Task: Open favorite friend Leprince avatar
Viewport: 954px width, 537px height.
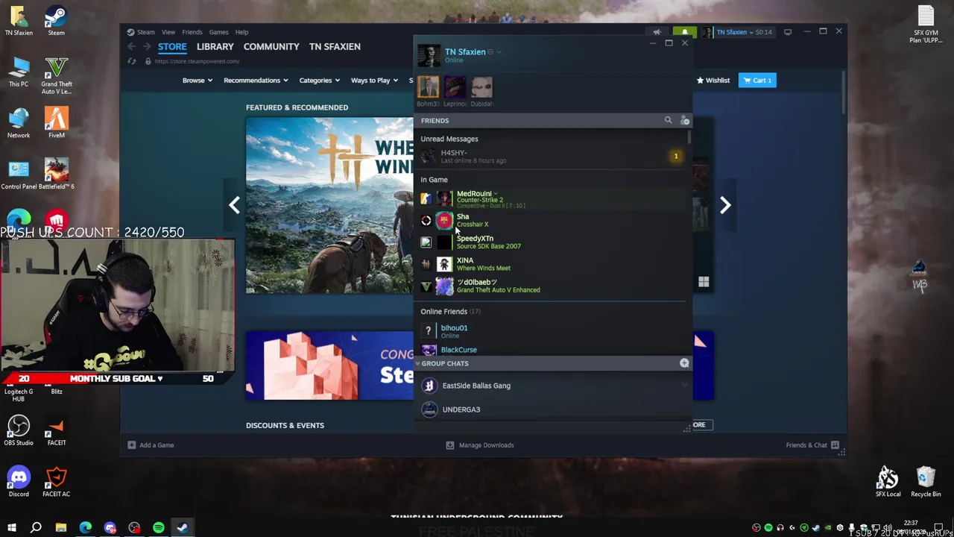Action: click(455, 87)
